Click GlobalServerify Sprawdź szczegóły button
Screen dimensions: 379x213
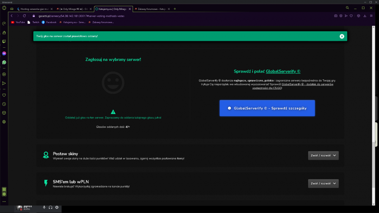(267, 108)
